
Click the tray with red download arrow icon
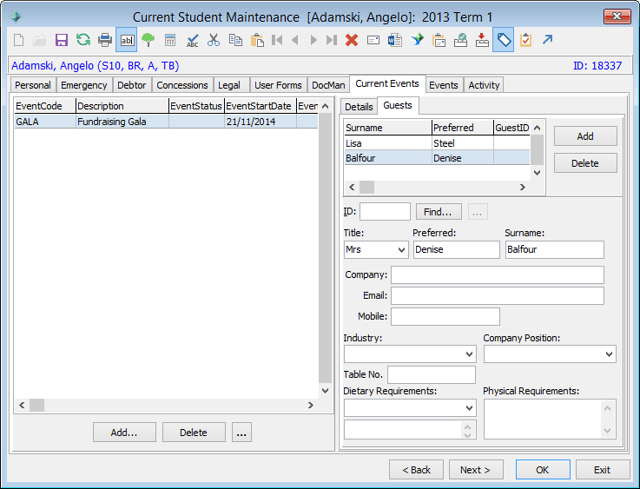tap(482, 40)
